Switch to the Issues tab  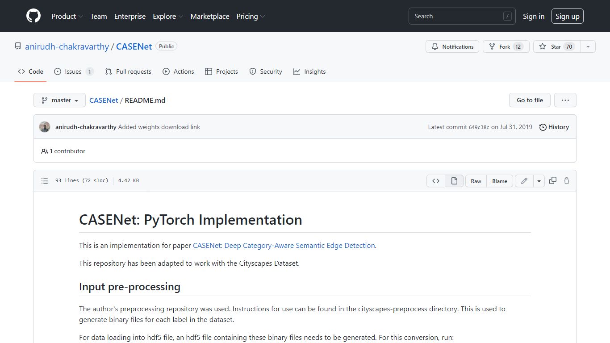click(74, 71)
